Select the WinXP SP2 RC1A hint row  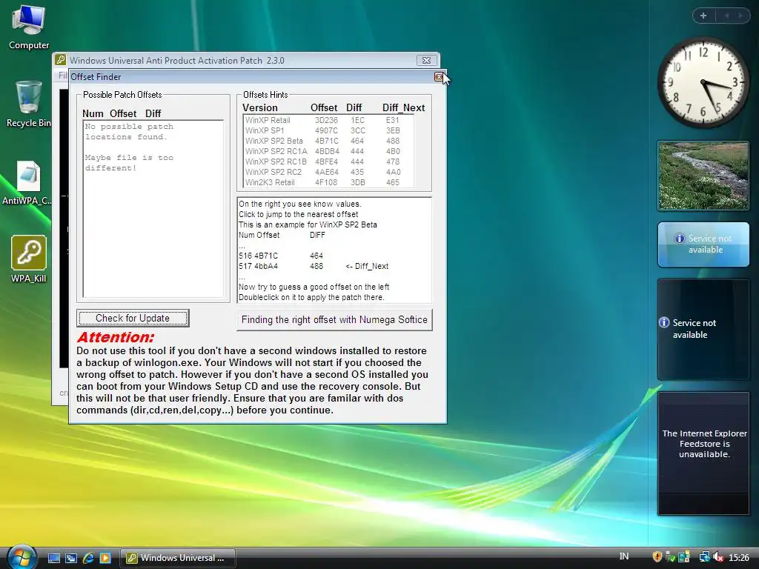328,151
